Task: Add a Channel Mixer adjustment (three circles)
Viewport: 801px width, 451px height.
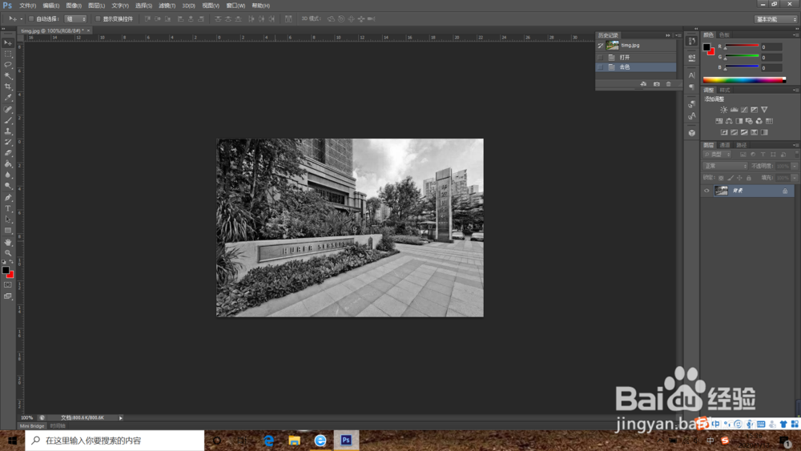Action: [x=759, y=121]
